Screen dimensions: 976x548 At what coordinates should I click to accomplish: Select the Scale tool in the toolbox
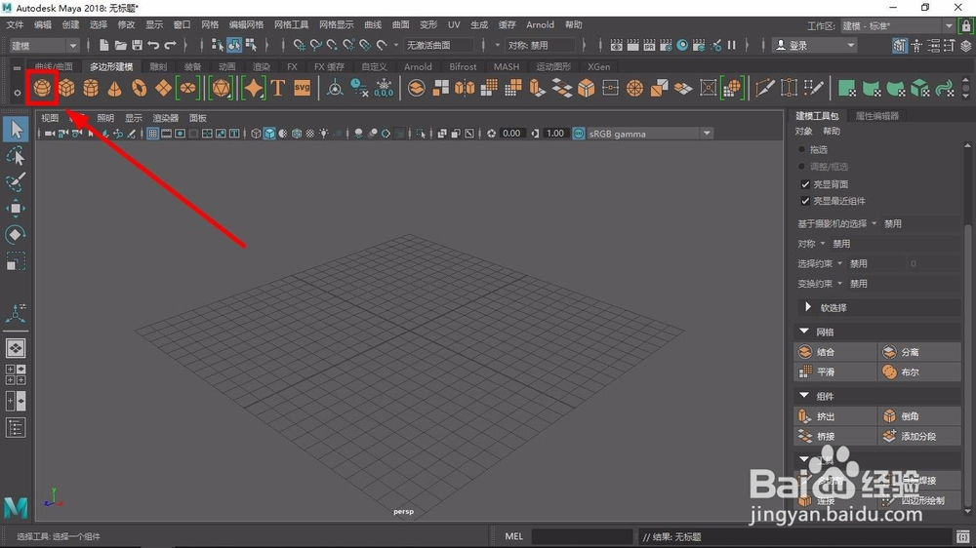click(x=16, y=261)
